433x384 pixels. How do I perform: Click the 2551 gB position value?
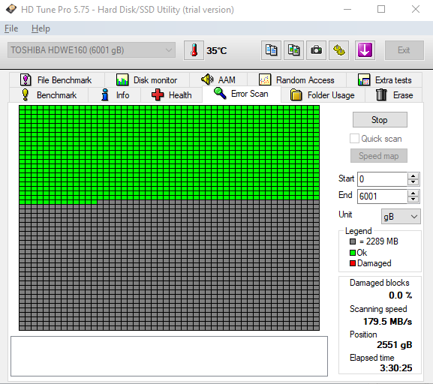(x=394, y=345)
